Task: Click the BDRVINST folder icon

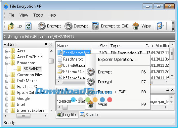Action: coord(19,69)
